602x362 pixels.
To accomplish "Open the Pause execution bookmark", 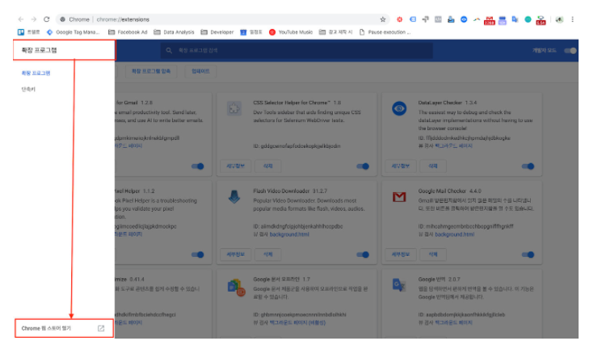I will (385, 32).
